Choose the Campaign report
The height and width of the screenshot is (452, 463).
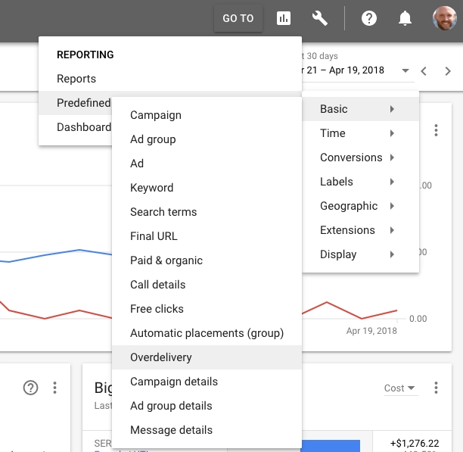207,115
